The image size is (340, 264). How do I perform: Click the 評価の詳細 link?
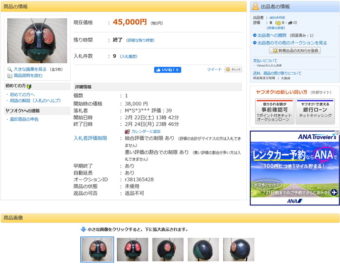[276, 28]
